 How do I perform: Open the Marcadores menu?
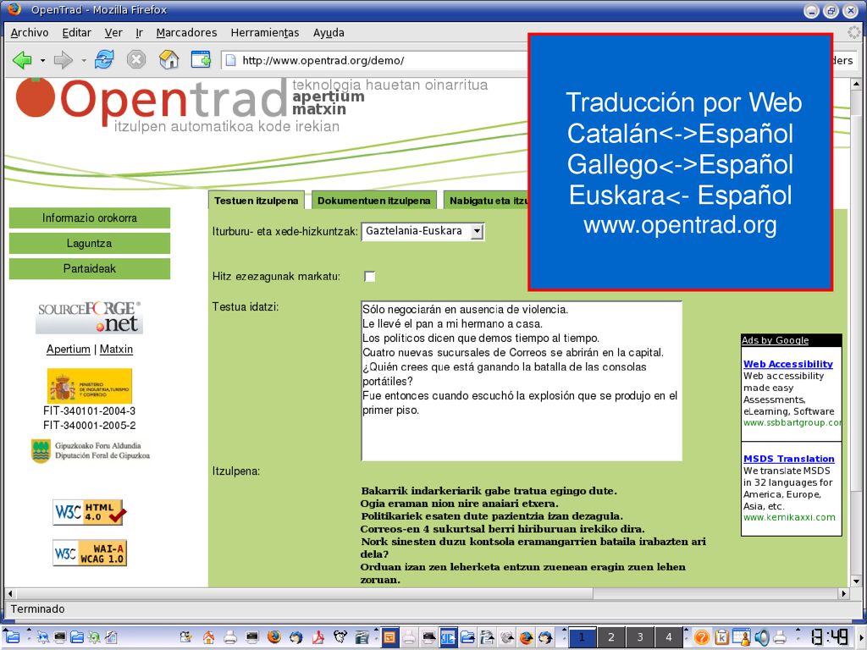click(186, 33)
